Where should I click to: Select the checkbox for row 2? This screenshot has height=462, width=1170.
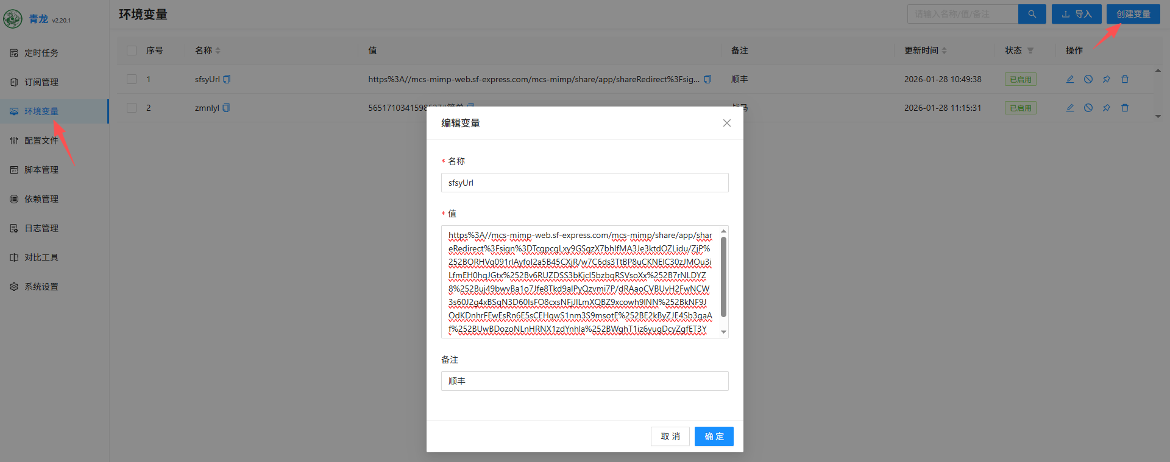[132, 108]
